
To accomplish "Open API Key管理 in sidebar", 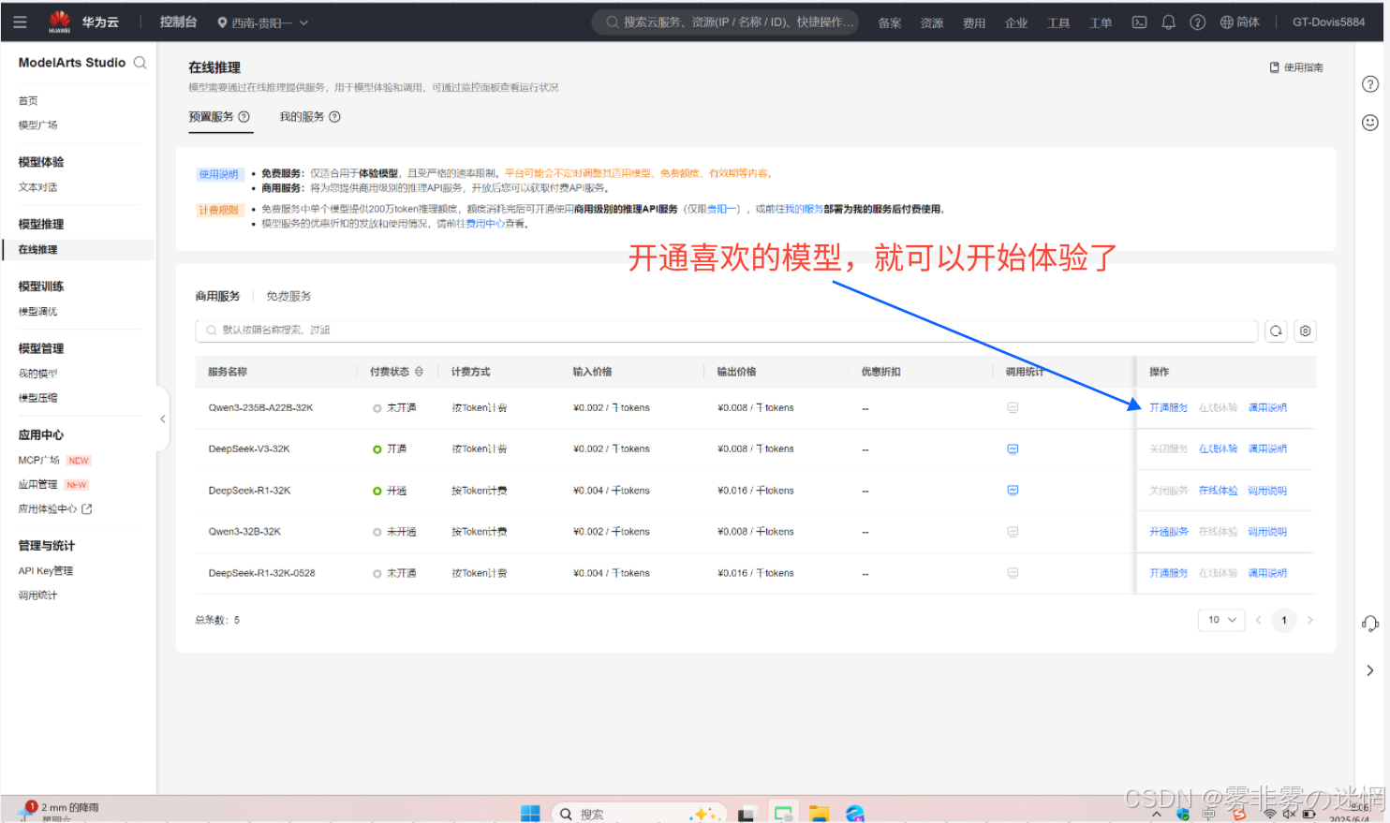I will pyautogui.click(x=45, y=571).
